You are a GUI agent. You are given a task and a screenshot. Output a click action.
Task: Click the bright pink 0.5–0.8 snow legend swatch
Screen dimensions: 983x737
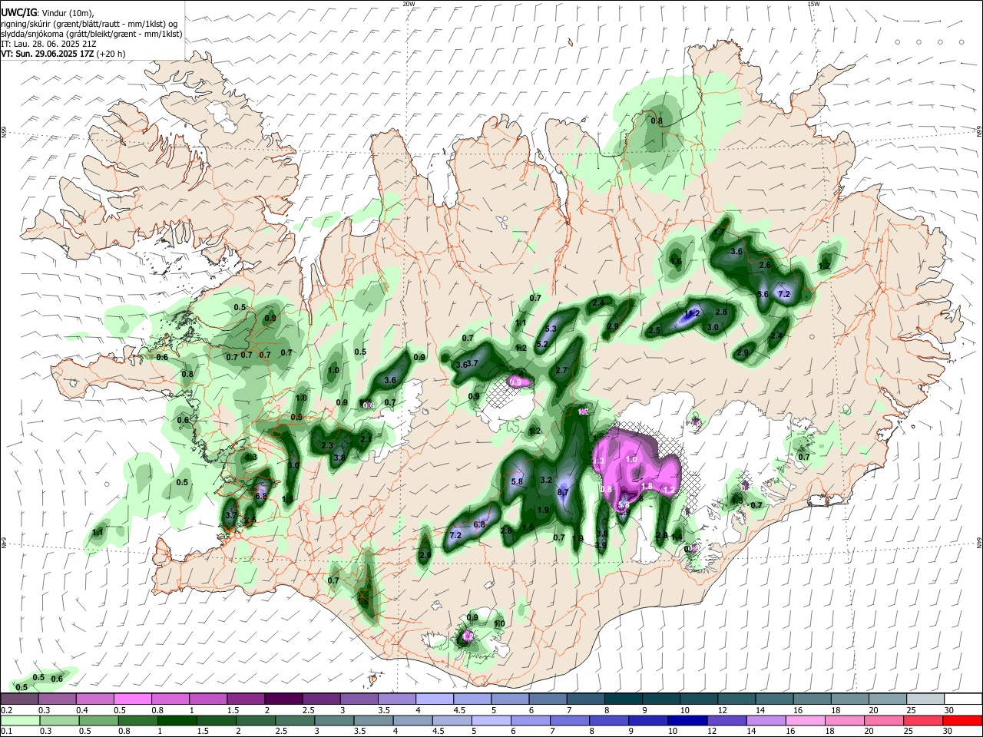(x=132, y=699)
